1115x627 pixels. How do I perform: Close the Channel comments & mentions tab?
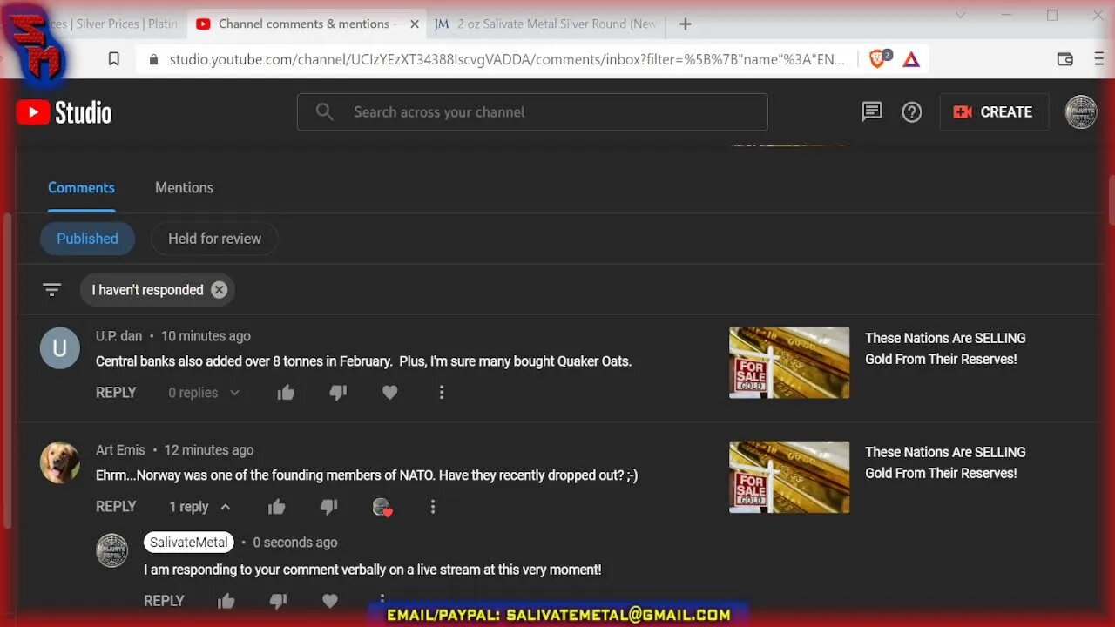click(415, 24)
